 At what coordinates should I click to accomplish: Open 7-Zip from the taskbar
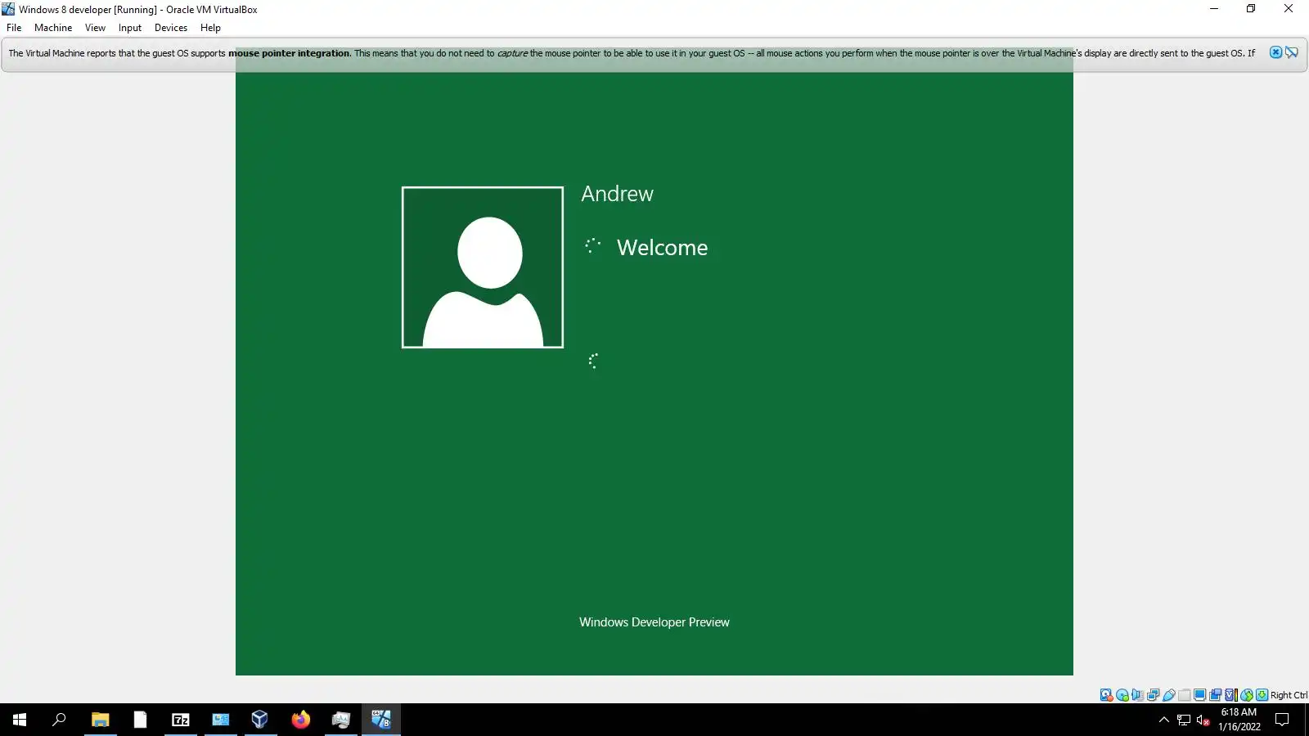tap(180, 720)
